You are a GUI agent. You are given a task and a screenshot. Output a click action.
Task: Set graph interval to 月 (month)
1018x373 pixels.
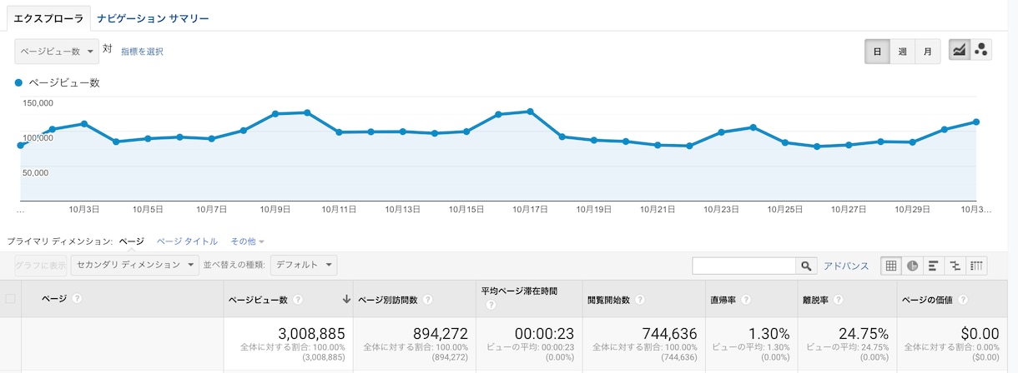point(928,51)
